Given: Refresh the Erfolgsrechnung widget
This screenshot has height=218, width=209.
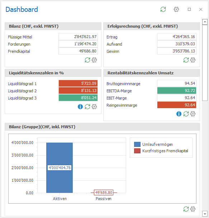Looking at the screenshot, I should (x=186, y=60).
